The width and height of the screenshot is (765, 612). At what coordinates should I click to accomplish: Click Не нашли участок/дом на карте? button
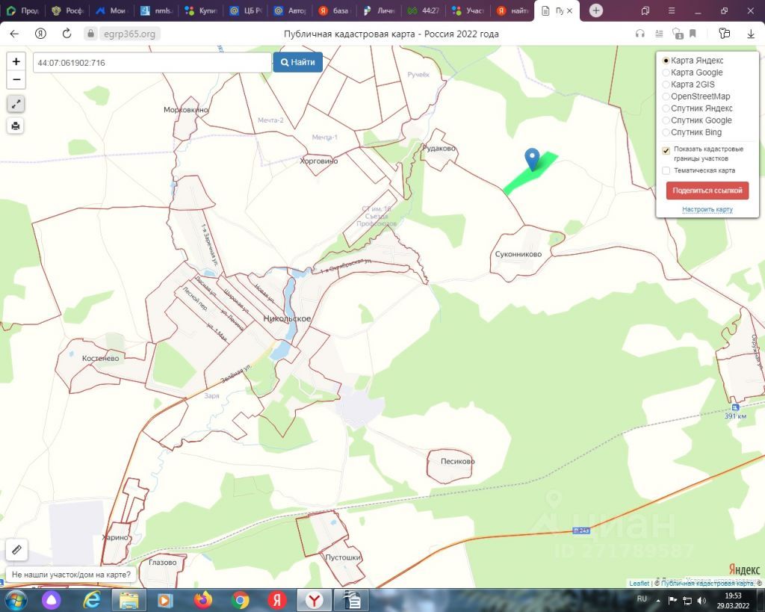pyautogui.click(x=71, y=575)
